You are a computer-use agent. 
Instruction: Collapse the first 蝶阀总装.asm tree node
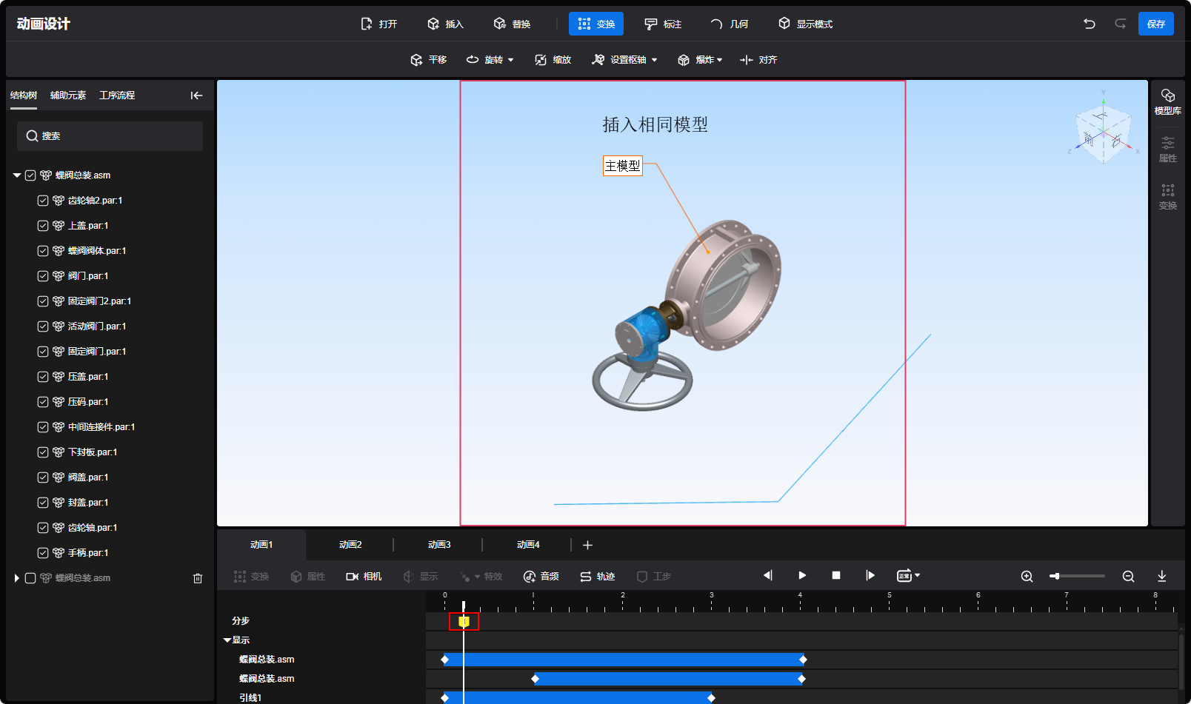pos(17,175)
